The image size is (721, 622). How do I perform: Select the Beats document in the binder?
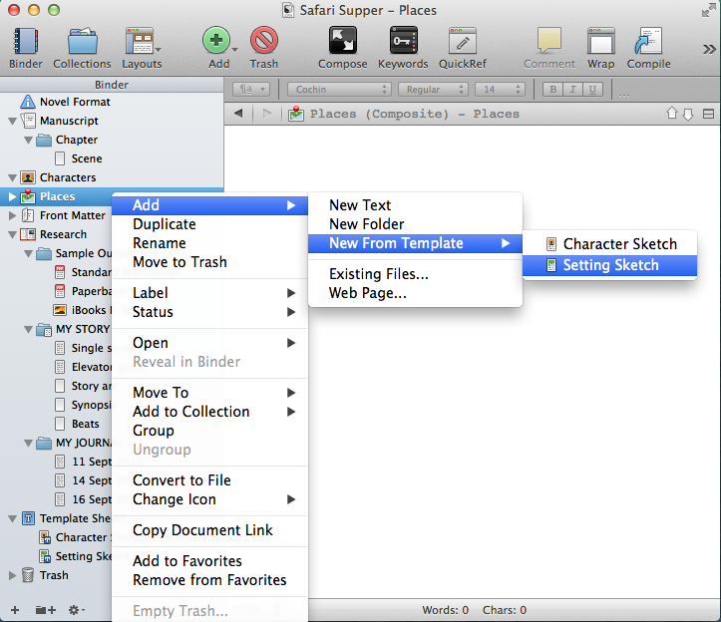pos(85,424)
